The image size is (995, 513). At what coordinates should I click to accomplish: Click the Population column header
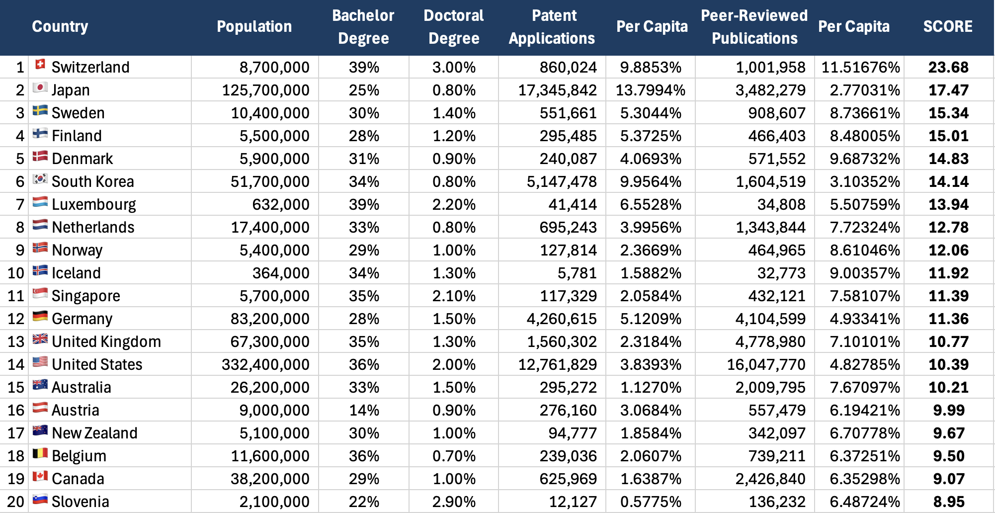(254, 27)
